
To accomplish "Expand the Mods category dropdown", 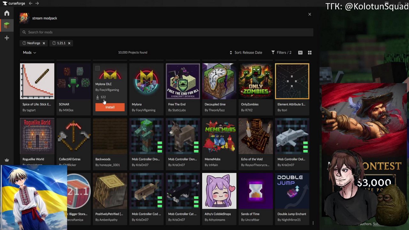I will tap(29, 52).
